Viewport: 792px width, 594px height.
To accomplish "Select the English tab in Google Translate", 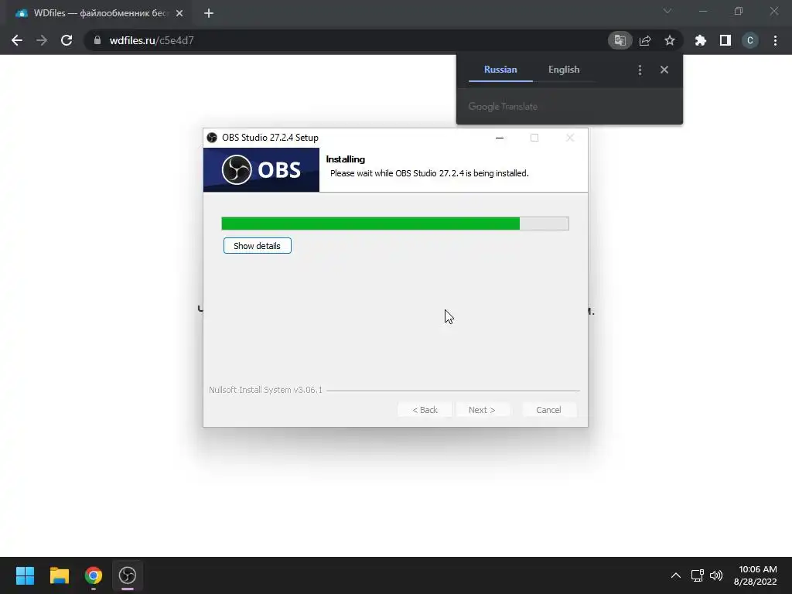I will [564, 70].
